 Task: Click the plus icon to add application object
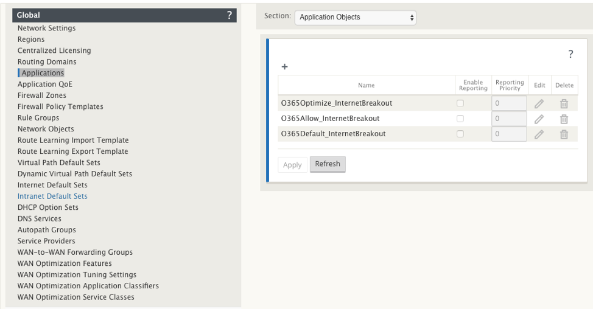point(285,67)
